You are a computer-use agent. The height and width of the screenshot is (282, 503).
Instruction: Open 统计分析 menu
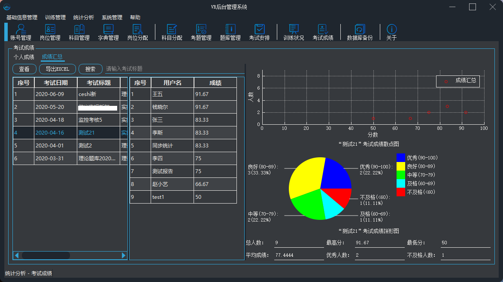(x=83, y=17)
